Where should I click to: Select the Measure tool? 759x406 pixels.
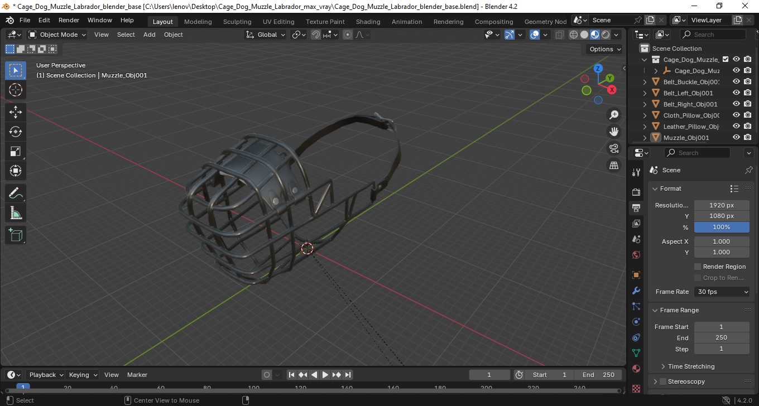[16, 213]
